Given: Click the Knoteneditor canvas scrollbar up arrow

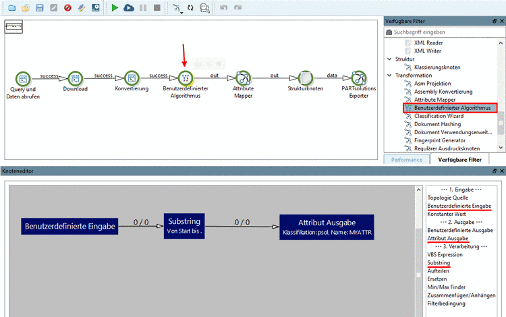Looking at the screenshot, I should tap(418, 190).
